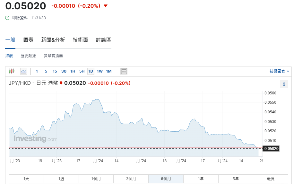294x184 pixels.
Task: Select the 1W chart interval
Action: [100, 71]
